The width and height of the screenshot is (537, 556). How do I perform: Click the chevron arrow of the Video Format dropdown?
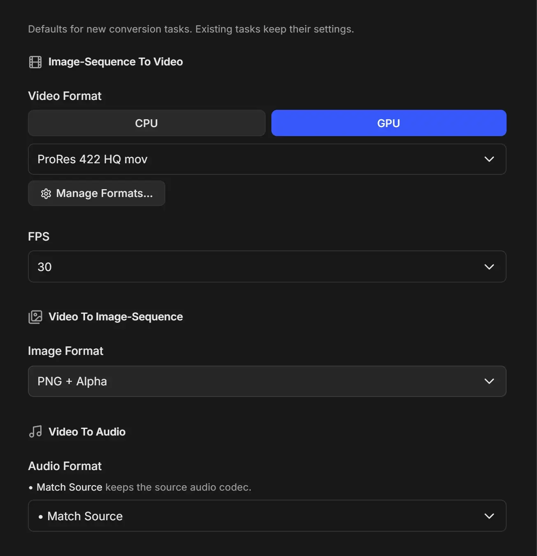tap(489, 159)
